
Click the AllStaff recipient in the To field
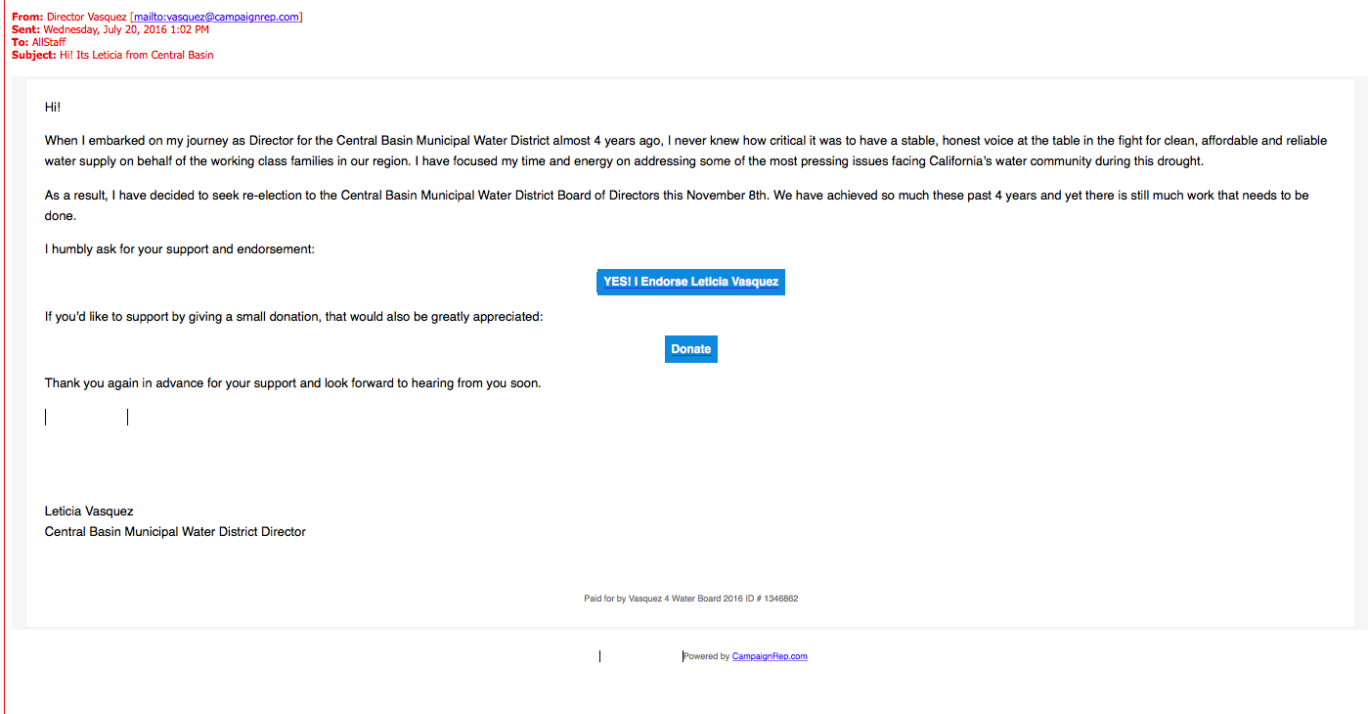(x=49, y=42)
